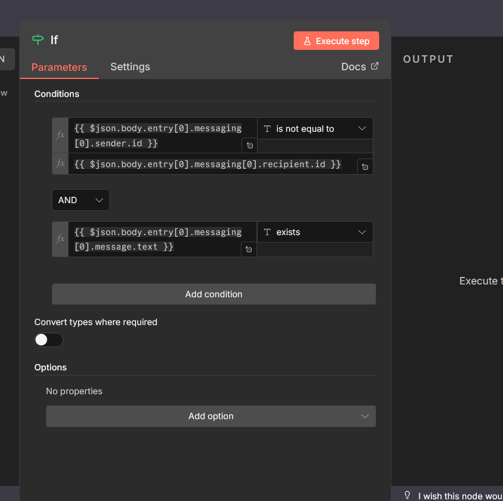Select the Parameters tab
Image resolution: width=503 pixels, height=501 pixels.
tap(59, 67)
